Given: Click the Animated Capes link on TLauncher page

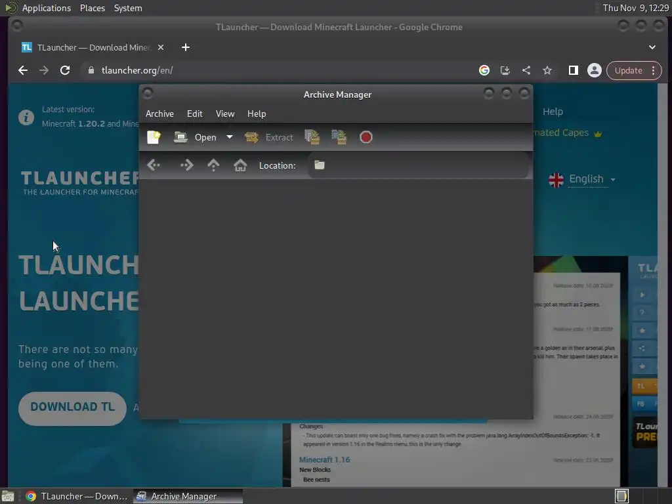Looking at the screenshot, I should click(x=568, y=133).
